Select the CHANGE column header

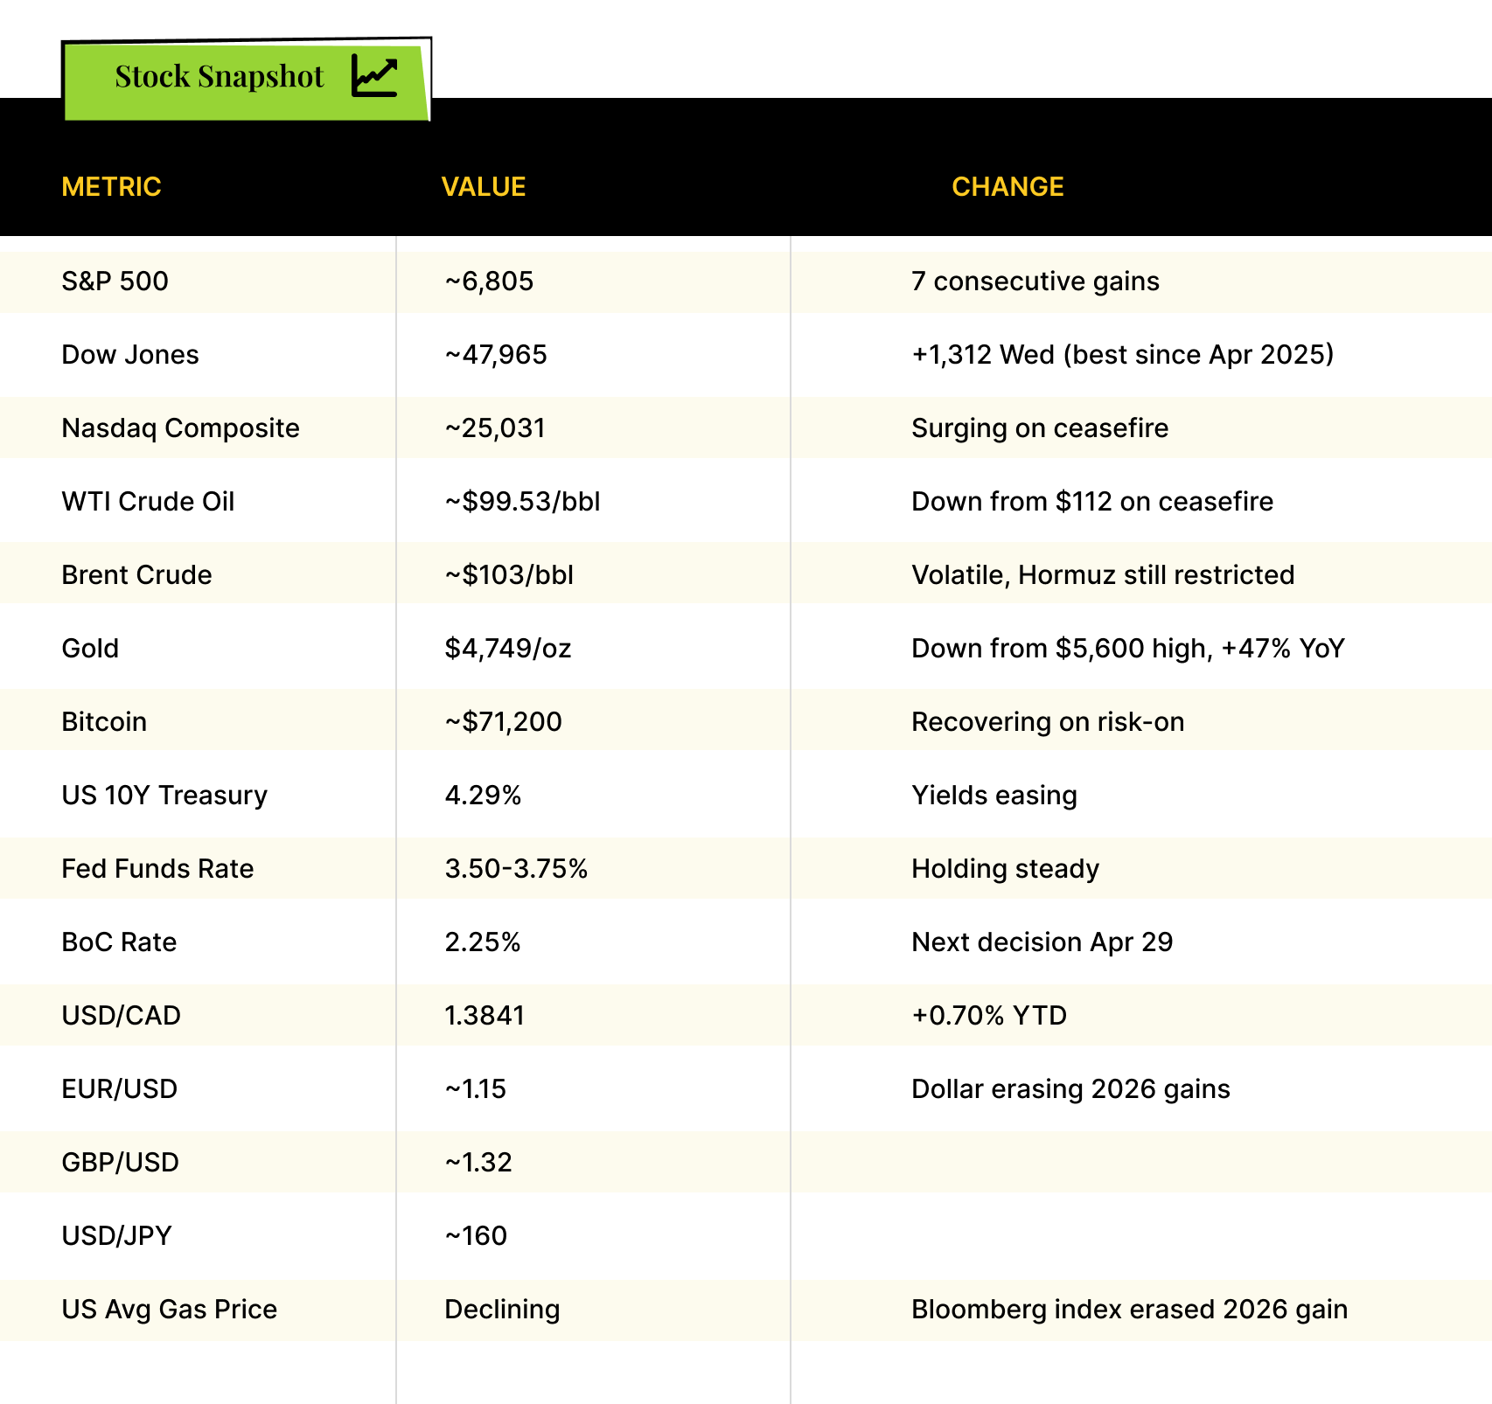[x=1007, y=186]
